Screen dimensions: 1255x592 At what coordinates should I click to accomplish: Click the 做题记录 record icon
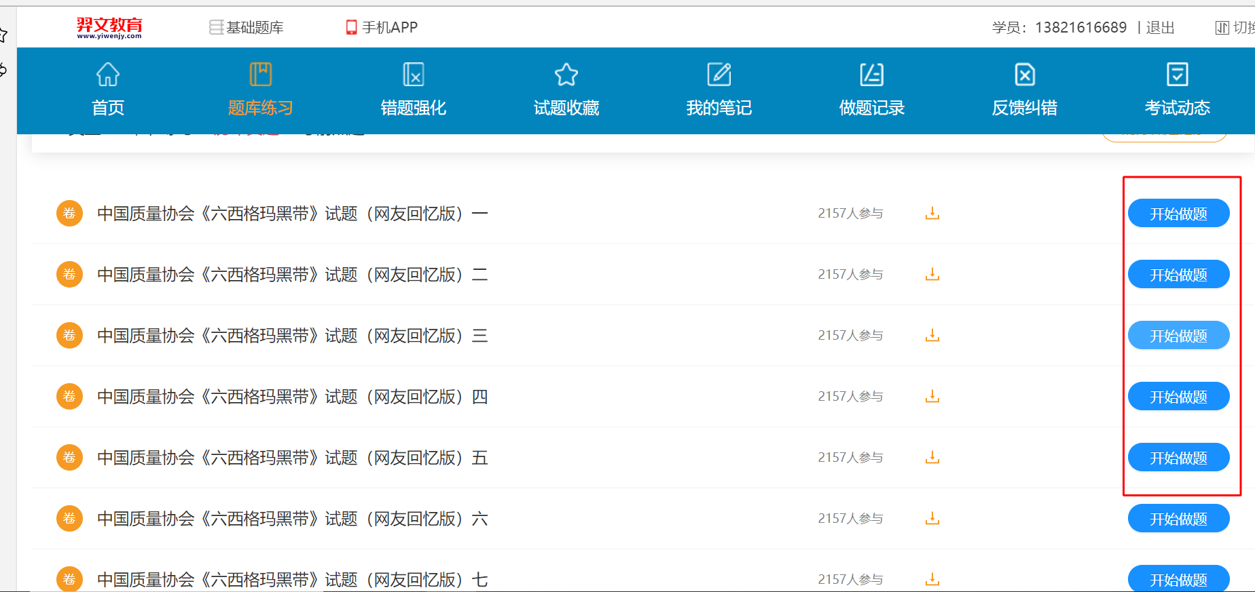871,75
